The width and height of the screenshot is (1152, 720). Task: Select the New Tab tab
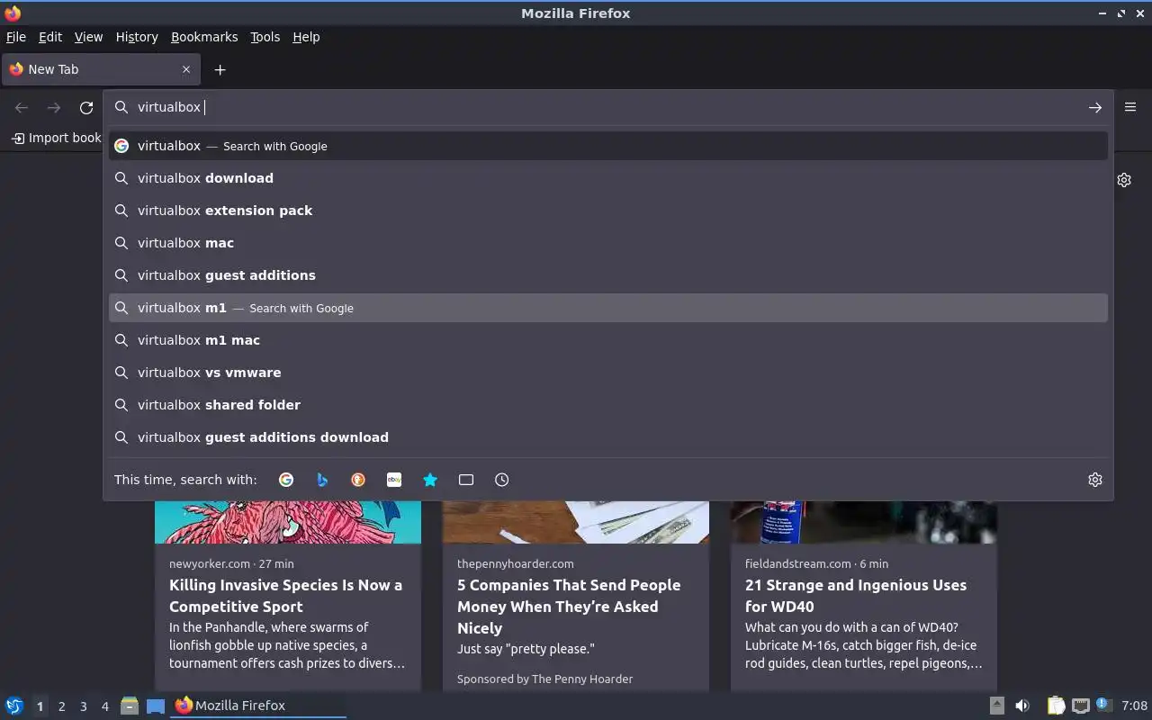tap(101, 69)
